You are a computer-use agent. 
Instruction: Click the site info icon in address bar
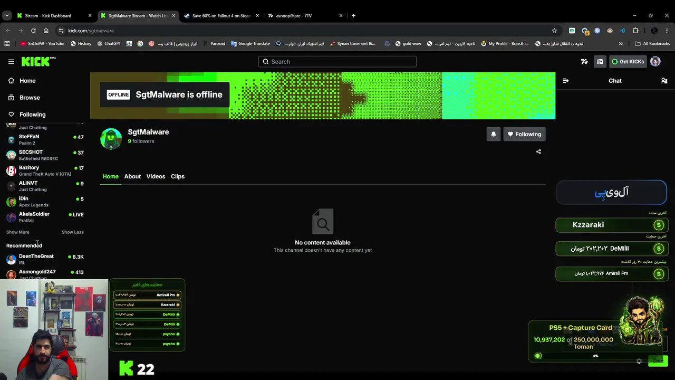pos(61,31)
